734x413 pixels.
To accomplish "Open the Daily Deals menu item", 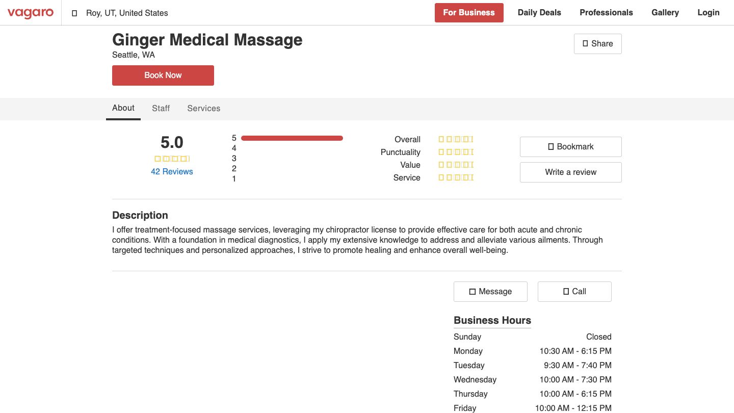I will point(539,12).
